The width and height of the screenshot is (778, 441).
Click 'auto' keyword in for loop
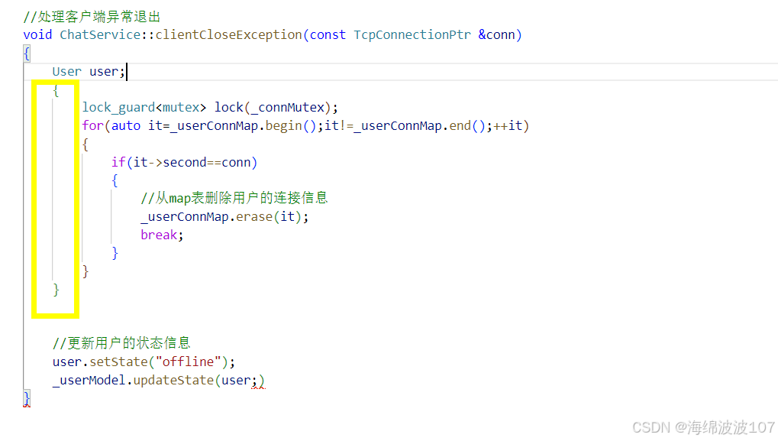point(125,125)
